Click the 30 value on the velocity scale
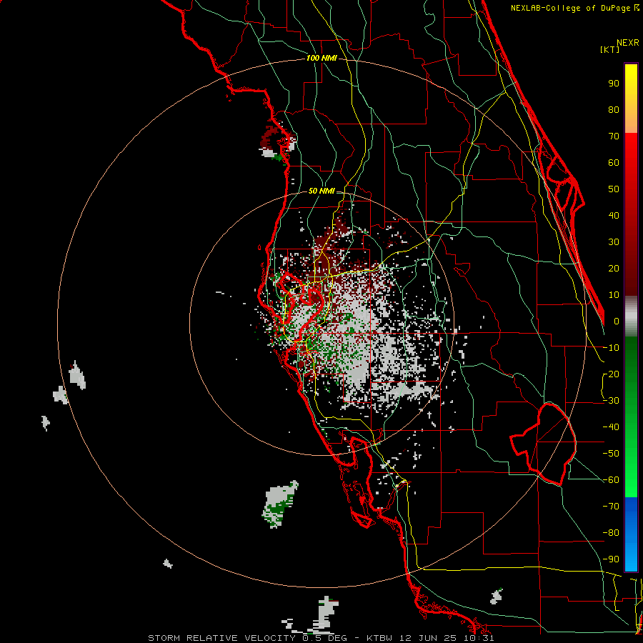The width and height of the screenshot is (643, 643). pyautogui.click(x=614, y=242)
